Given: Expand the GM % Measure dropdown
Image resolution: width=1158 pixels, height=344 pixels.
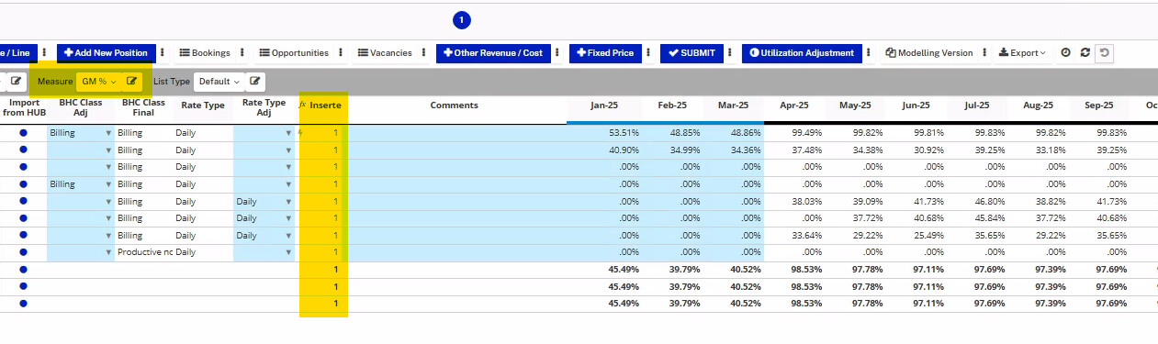Looking at the screenshot, I should click(x=98, y=82).
